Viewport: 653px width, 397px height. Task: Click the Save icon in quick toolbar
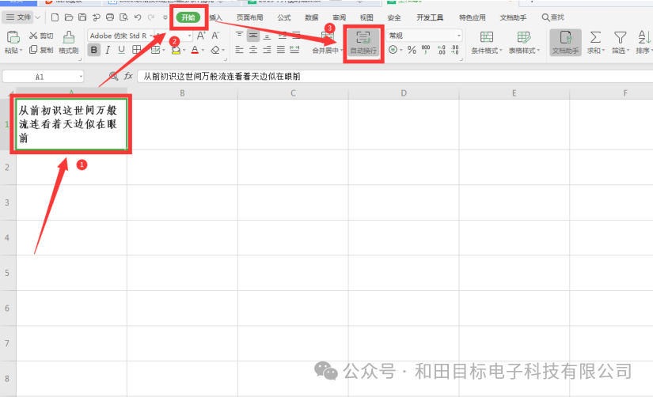pos(82,17)
